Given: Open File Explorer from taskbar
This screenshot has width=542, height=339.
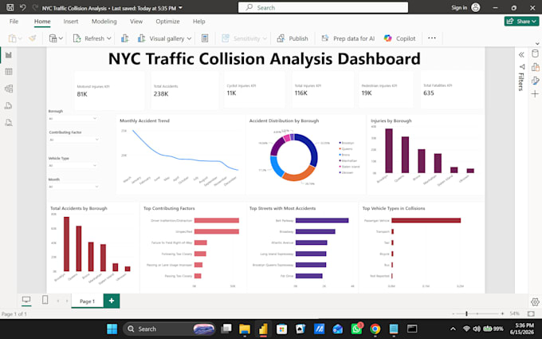Looking at the screenshot, I should (245, 329).
